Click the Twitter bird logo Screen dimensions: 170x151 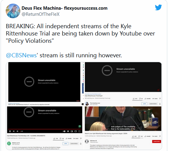coord(158,7)
